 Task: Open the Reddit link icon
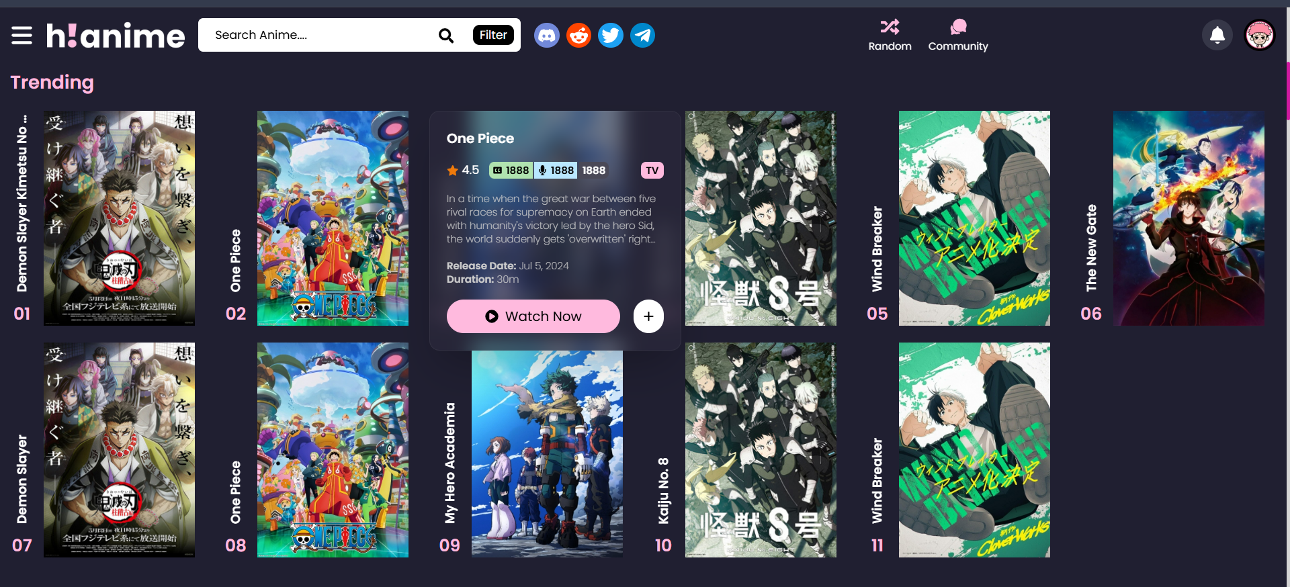578,36
